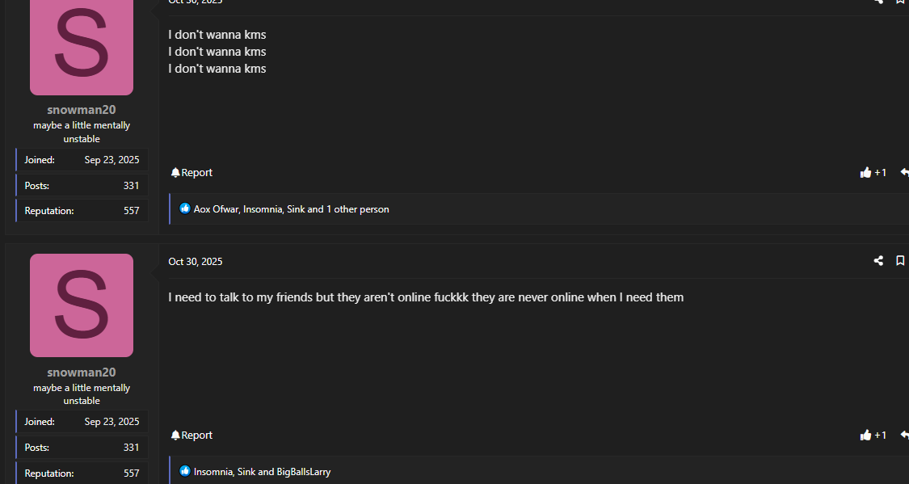
Task: Click the blue like badge beside Aox Ofwar
Action: (x=185, y=208)
